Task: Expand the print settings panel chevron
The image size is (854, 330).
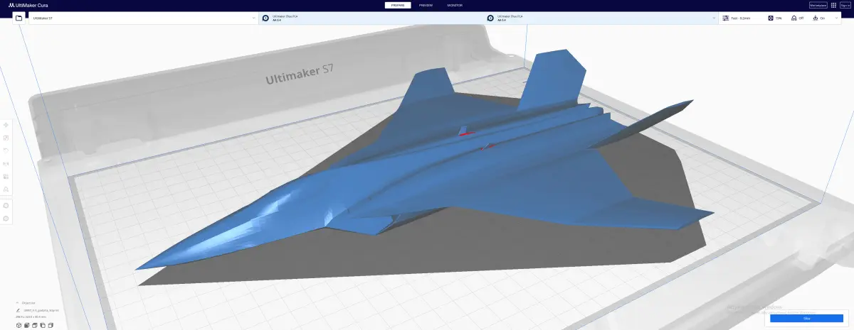Action: [838, 18]
